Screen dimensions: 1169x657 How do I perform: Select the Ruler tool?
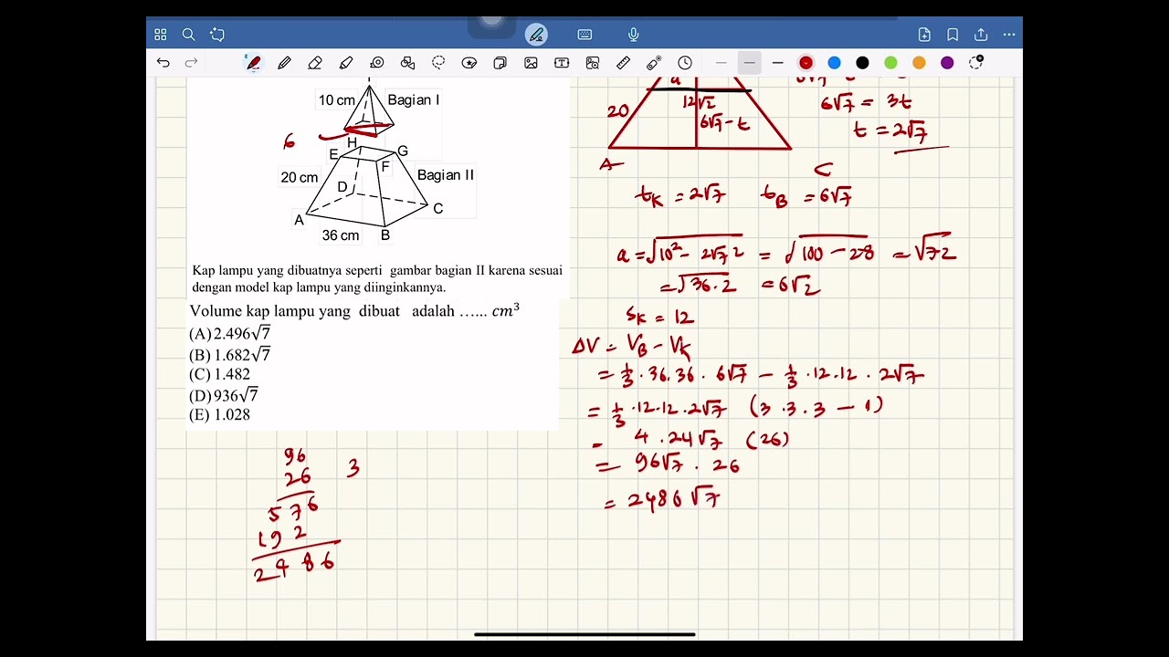(x=624, y=63)
